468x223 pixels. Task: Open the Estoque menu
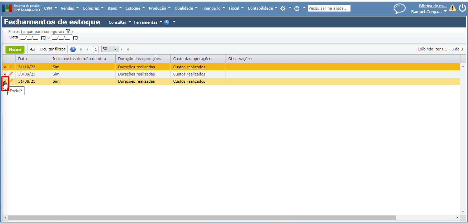(135, 8)
